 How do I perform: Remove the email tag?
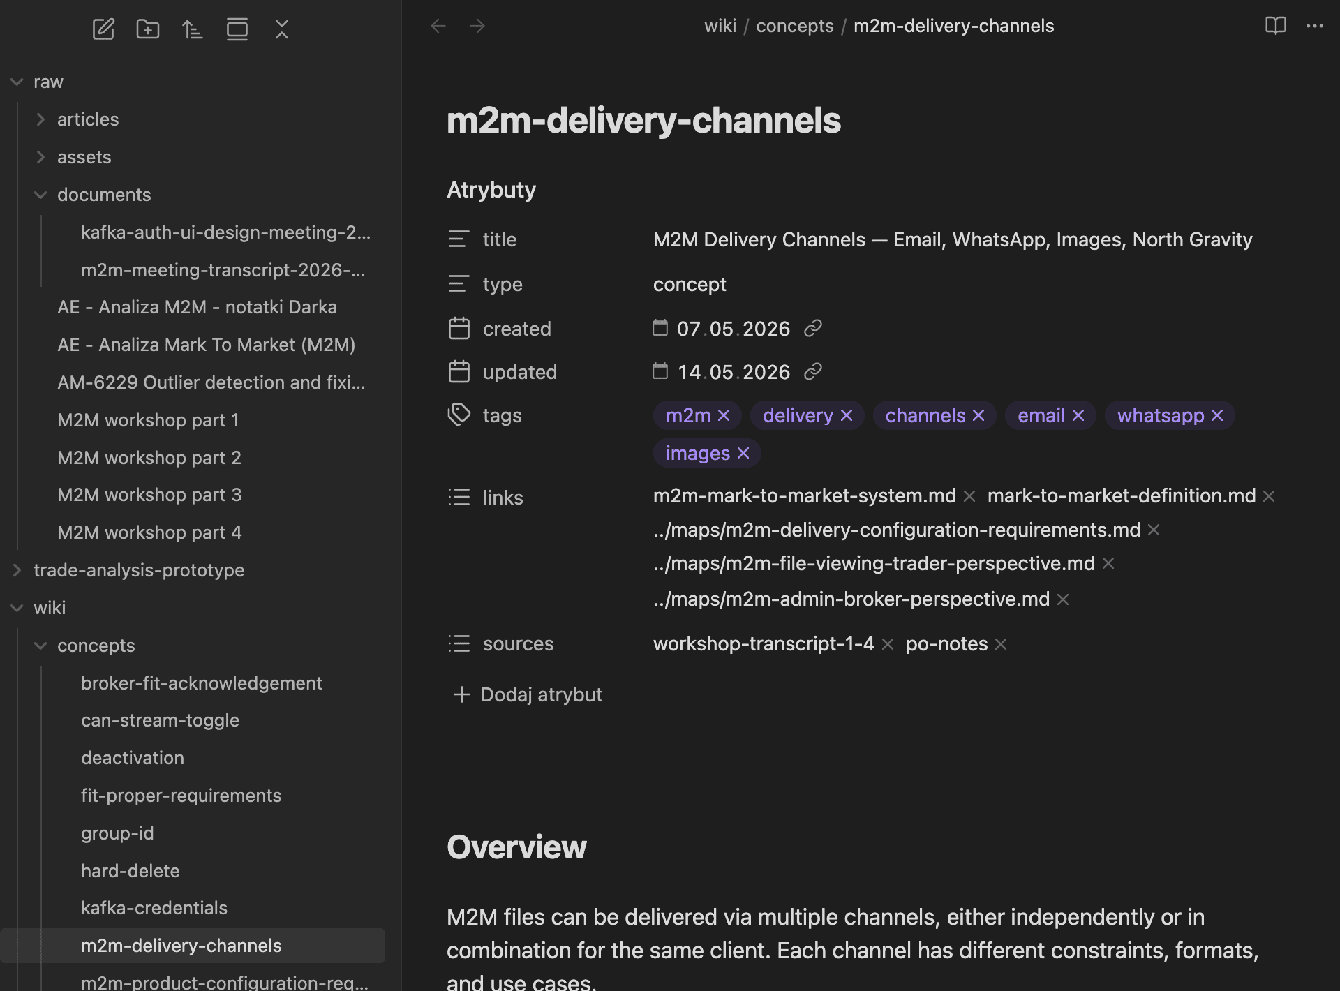point(1078,415)
